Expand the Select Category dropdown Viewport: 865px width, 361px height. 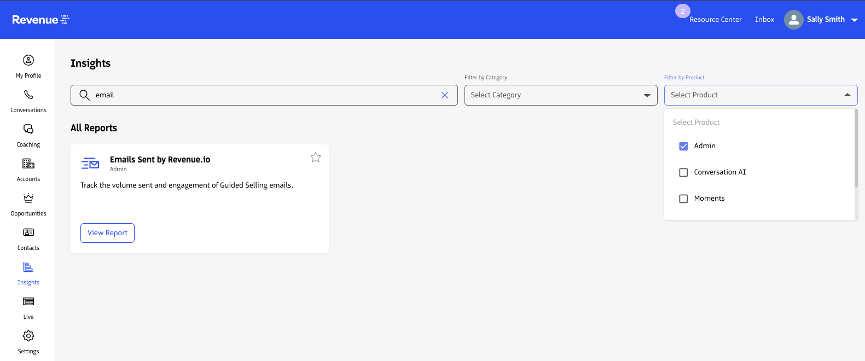560,95
